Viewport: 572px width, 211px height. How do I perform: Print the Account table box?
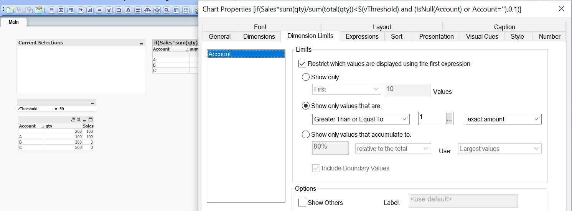[73, 120]
